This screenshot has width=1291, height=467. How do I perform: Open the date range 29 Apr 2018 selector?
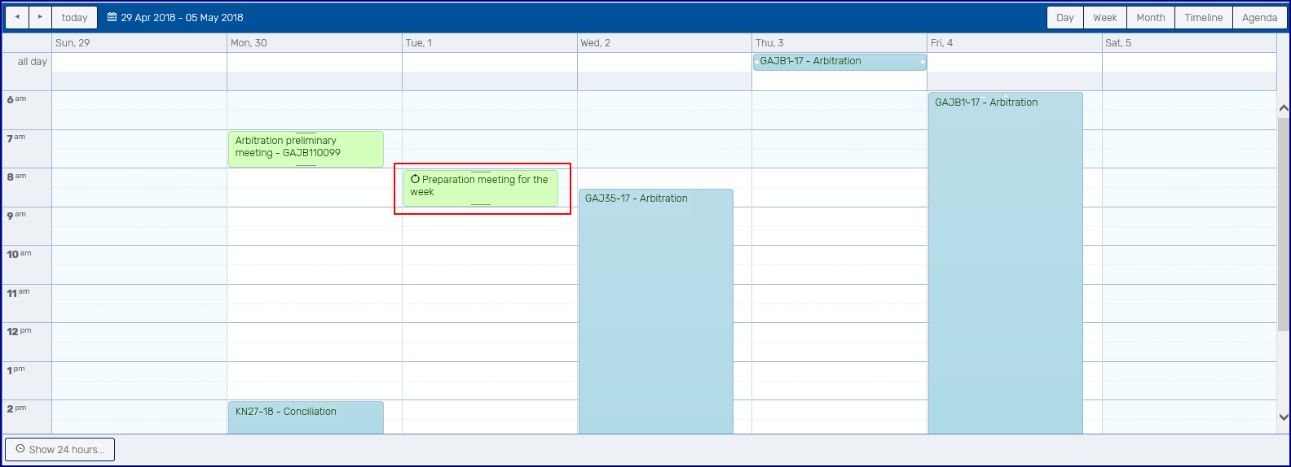click(182, 17)
